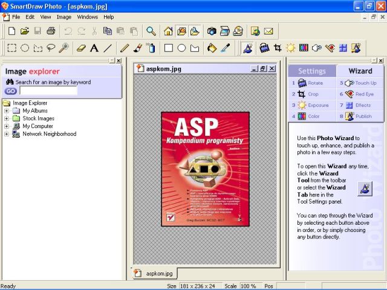The image size is (387, 290).
Task: Click the ASP book cover image
Action: (206, 169)
